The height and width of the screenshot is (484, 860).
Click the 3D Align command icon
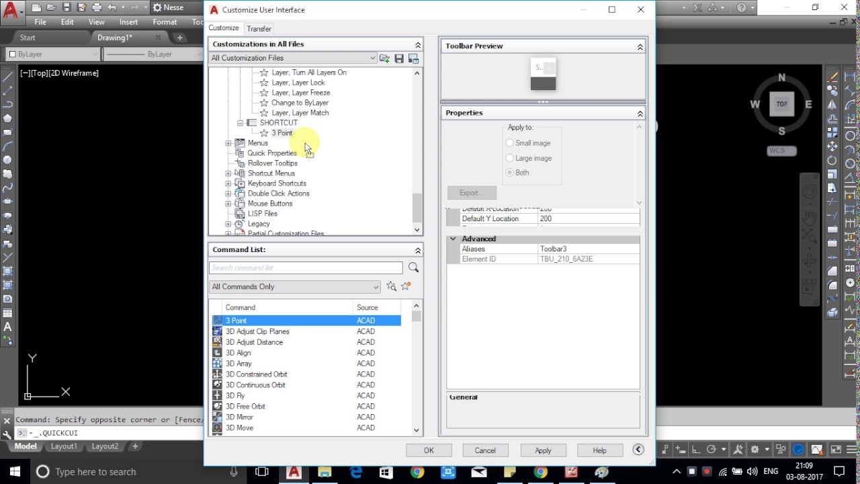tap(217, 353)
